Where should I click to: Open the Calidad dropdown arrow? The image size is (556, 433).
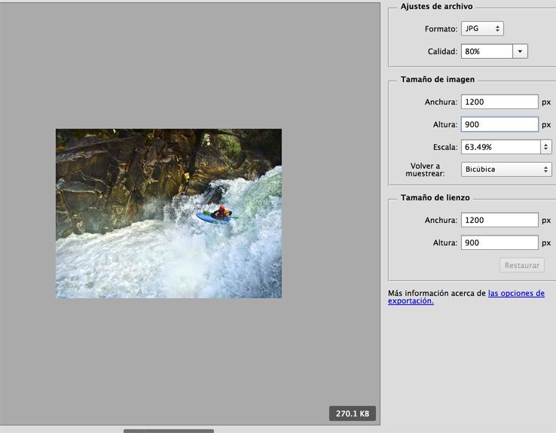coord(520,51)
